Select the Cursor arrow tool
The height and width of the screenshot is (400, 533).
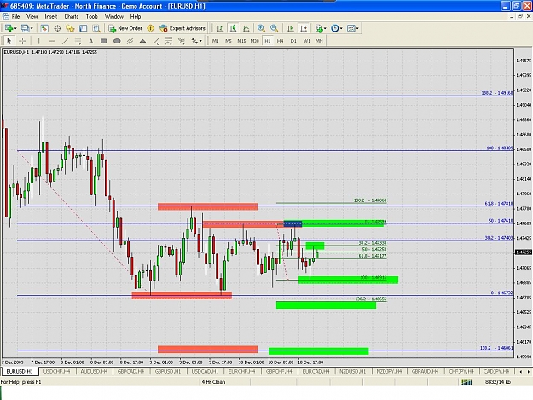9,41
